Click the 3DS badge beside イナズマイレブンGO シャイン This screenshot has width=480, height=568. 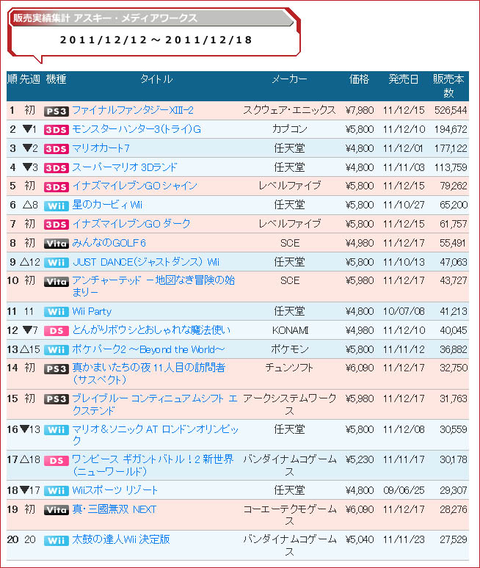click(57, 187)
